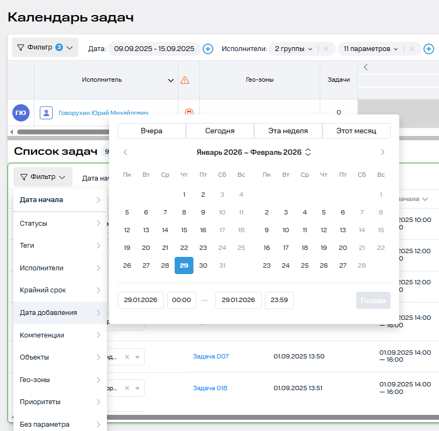The height and width of the screenshot is (431, 439).
Task: Expand the 11 параметров dropdown
Action: coord(370,49)
